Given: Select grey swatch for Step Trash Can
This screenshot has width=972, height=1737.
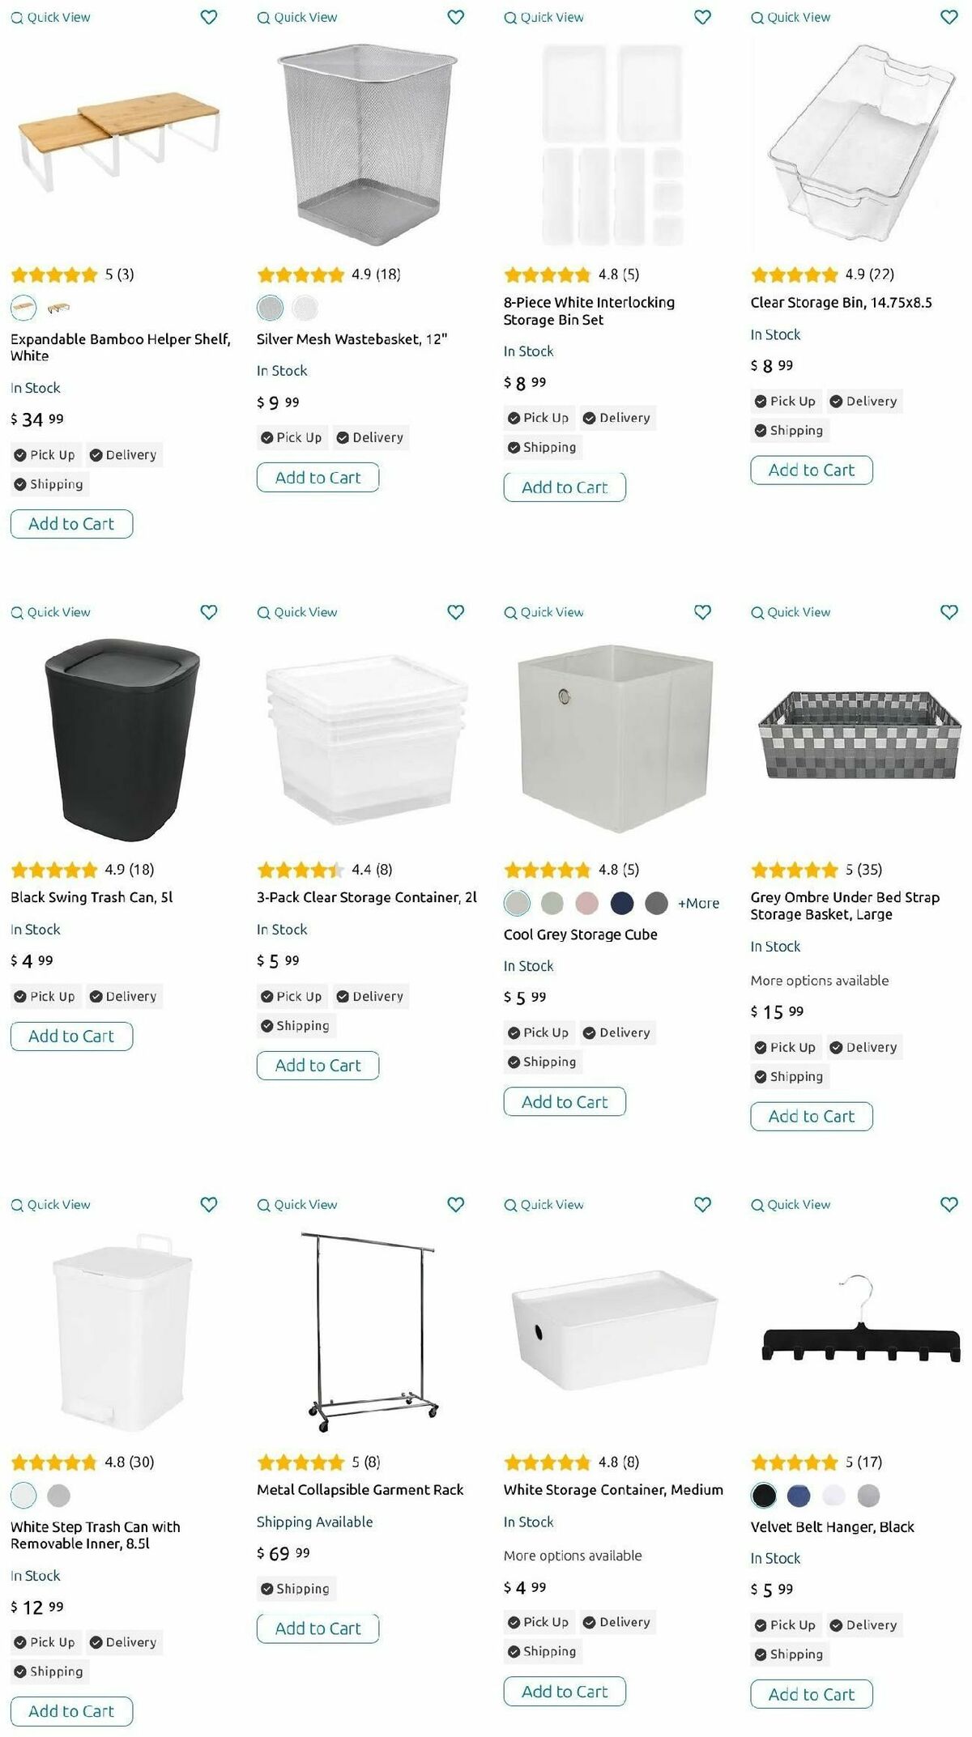Looking at the screenshot, I should click(x=58, y=1495).
